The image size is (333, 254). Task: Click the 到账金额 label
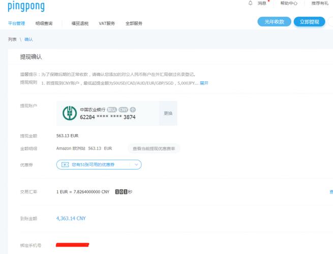click(28, 218)
